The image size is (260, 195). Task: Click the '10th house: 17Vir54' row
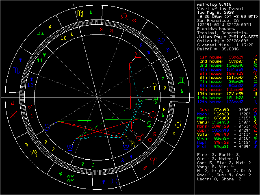point(220,94)
